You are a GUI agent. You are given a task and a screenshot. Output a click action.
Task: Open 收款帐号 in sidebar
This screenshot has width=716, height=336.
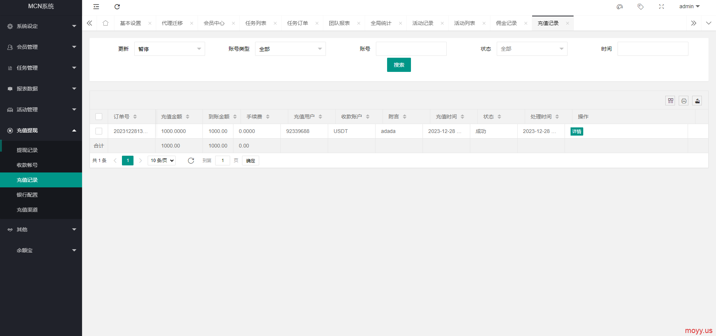41,165
